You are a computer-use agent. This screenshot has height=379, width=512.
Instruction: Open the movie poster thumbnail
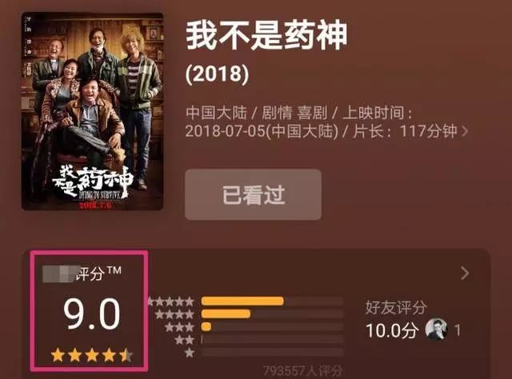click(93, 111)
